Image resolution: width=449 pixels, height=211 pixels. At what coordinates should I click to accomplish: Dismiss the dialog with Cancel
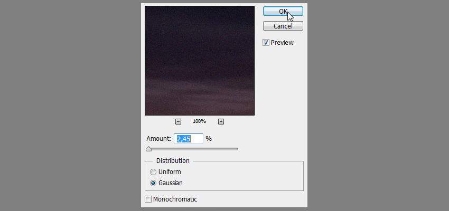(283, 26)
